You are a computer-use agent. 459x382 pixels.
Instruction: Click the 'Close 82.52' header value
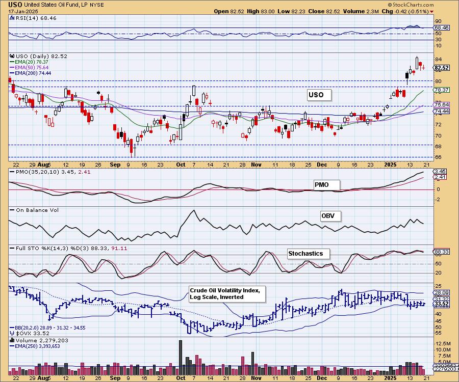click(324, 11)
